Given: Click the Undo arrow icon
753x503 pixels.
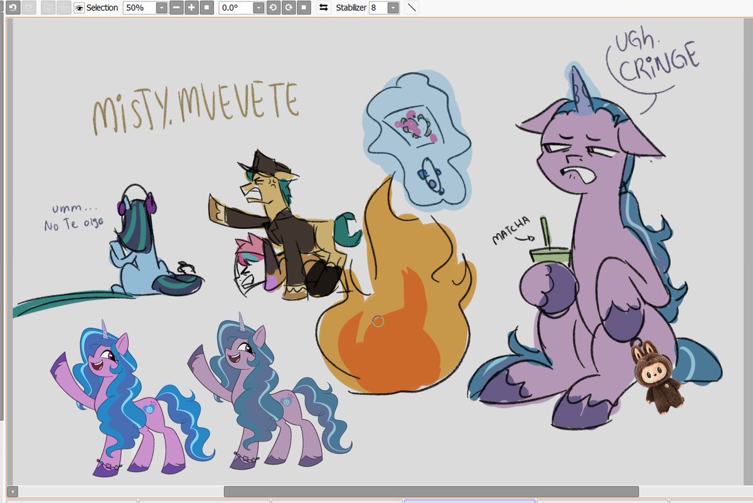Looking at the screenshot, I should click(13, 8).
